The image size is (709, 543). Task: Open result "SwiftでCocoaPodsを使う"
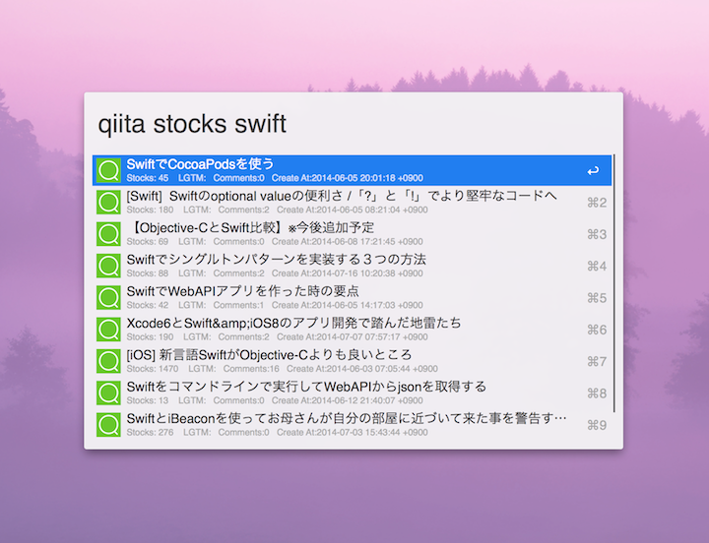[x=352, y=170]
